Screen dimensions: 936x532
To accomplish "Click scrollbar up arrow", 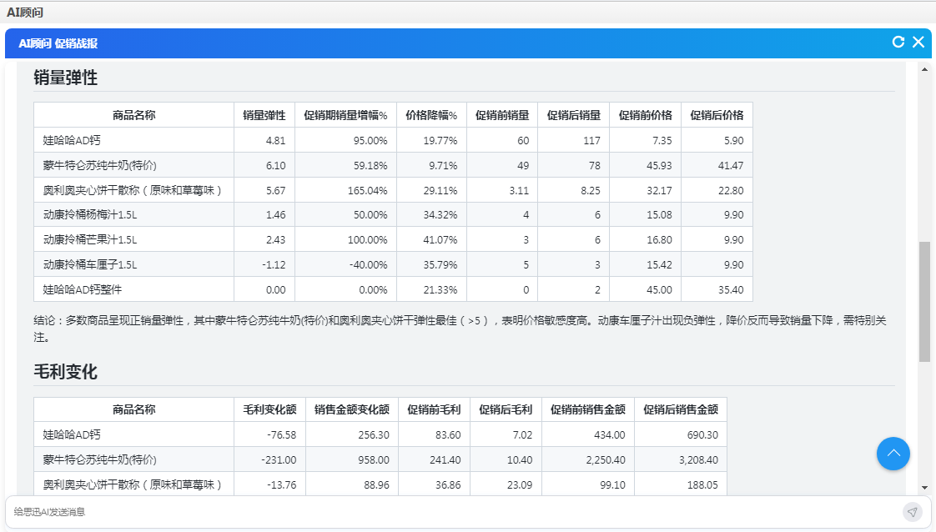I will click(924, 70).
